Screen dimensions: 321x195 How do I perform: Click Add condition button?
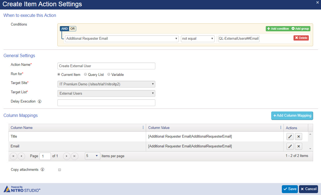coord(278,29)
